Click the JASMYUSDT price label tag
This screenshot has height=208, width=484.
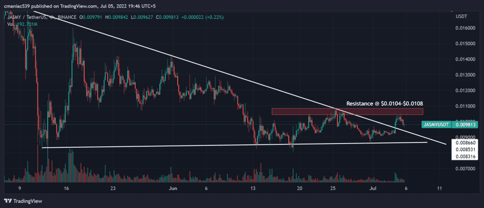[x=436, y=124]
